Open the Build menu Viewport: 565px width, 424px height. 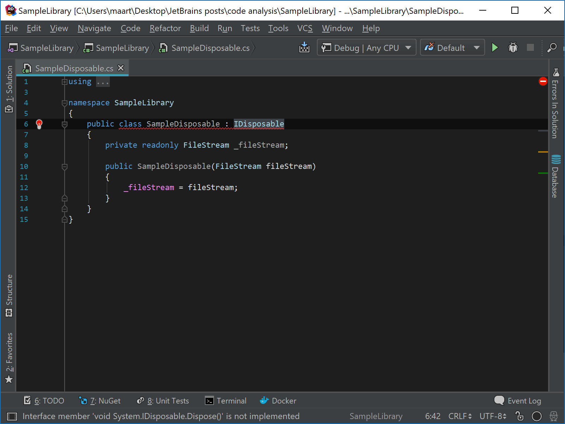coord(199,28)
